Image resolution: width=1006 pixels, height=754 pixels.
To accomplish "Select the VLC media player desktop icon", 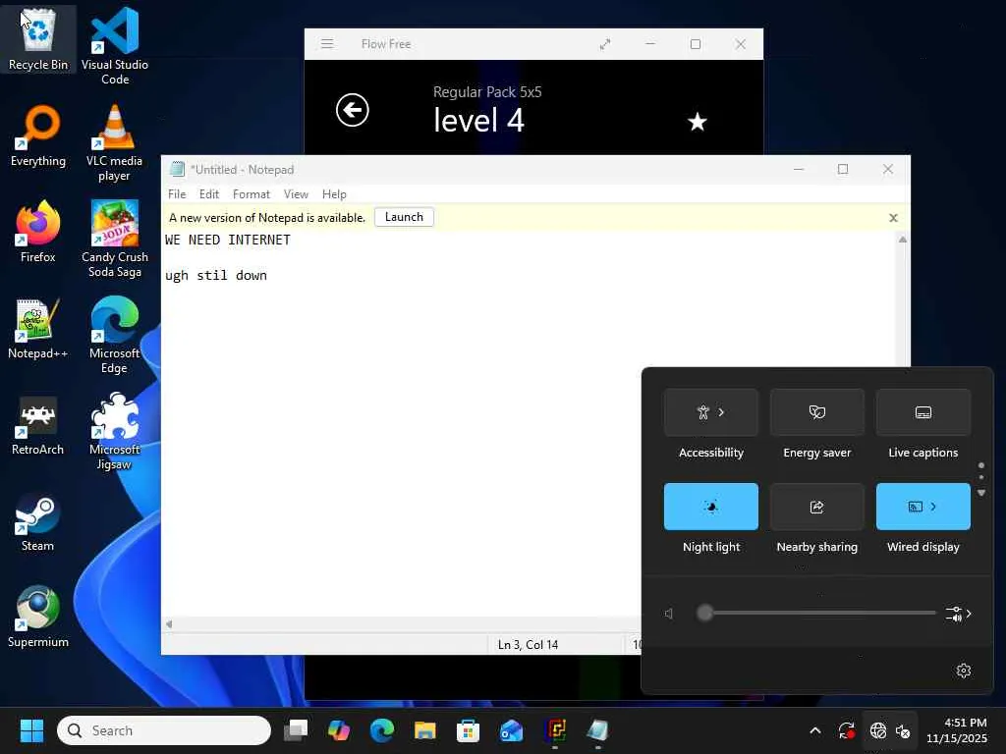I will pos(115,142).
